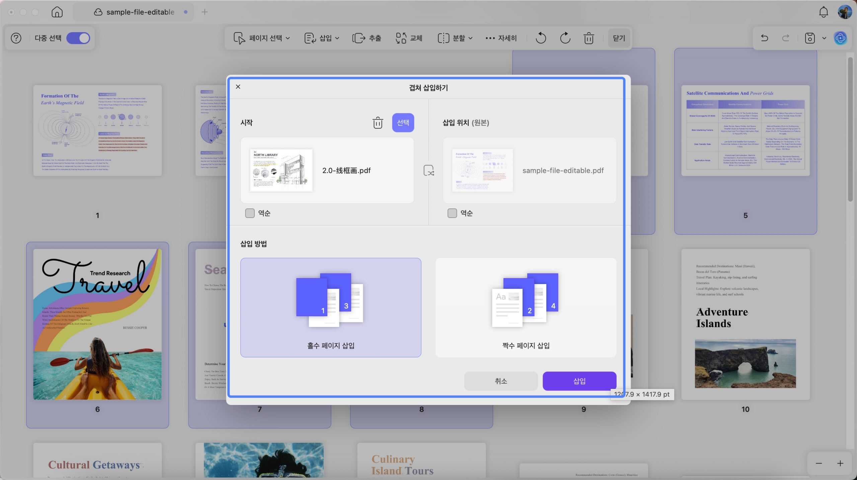Select page 10 Adventure Islands thumbnail
This screenshot has height=480, width=857.
click(x=746, y=324)
